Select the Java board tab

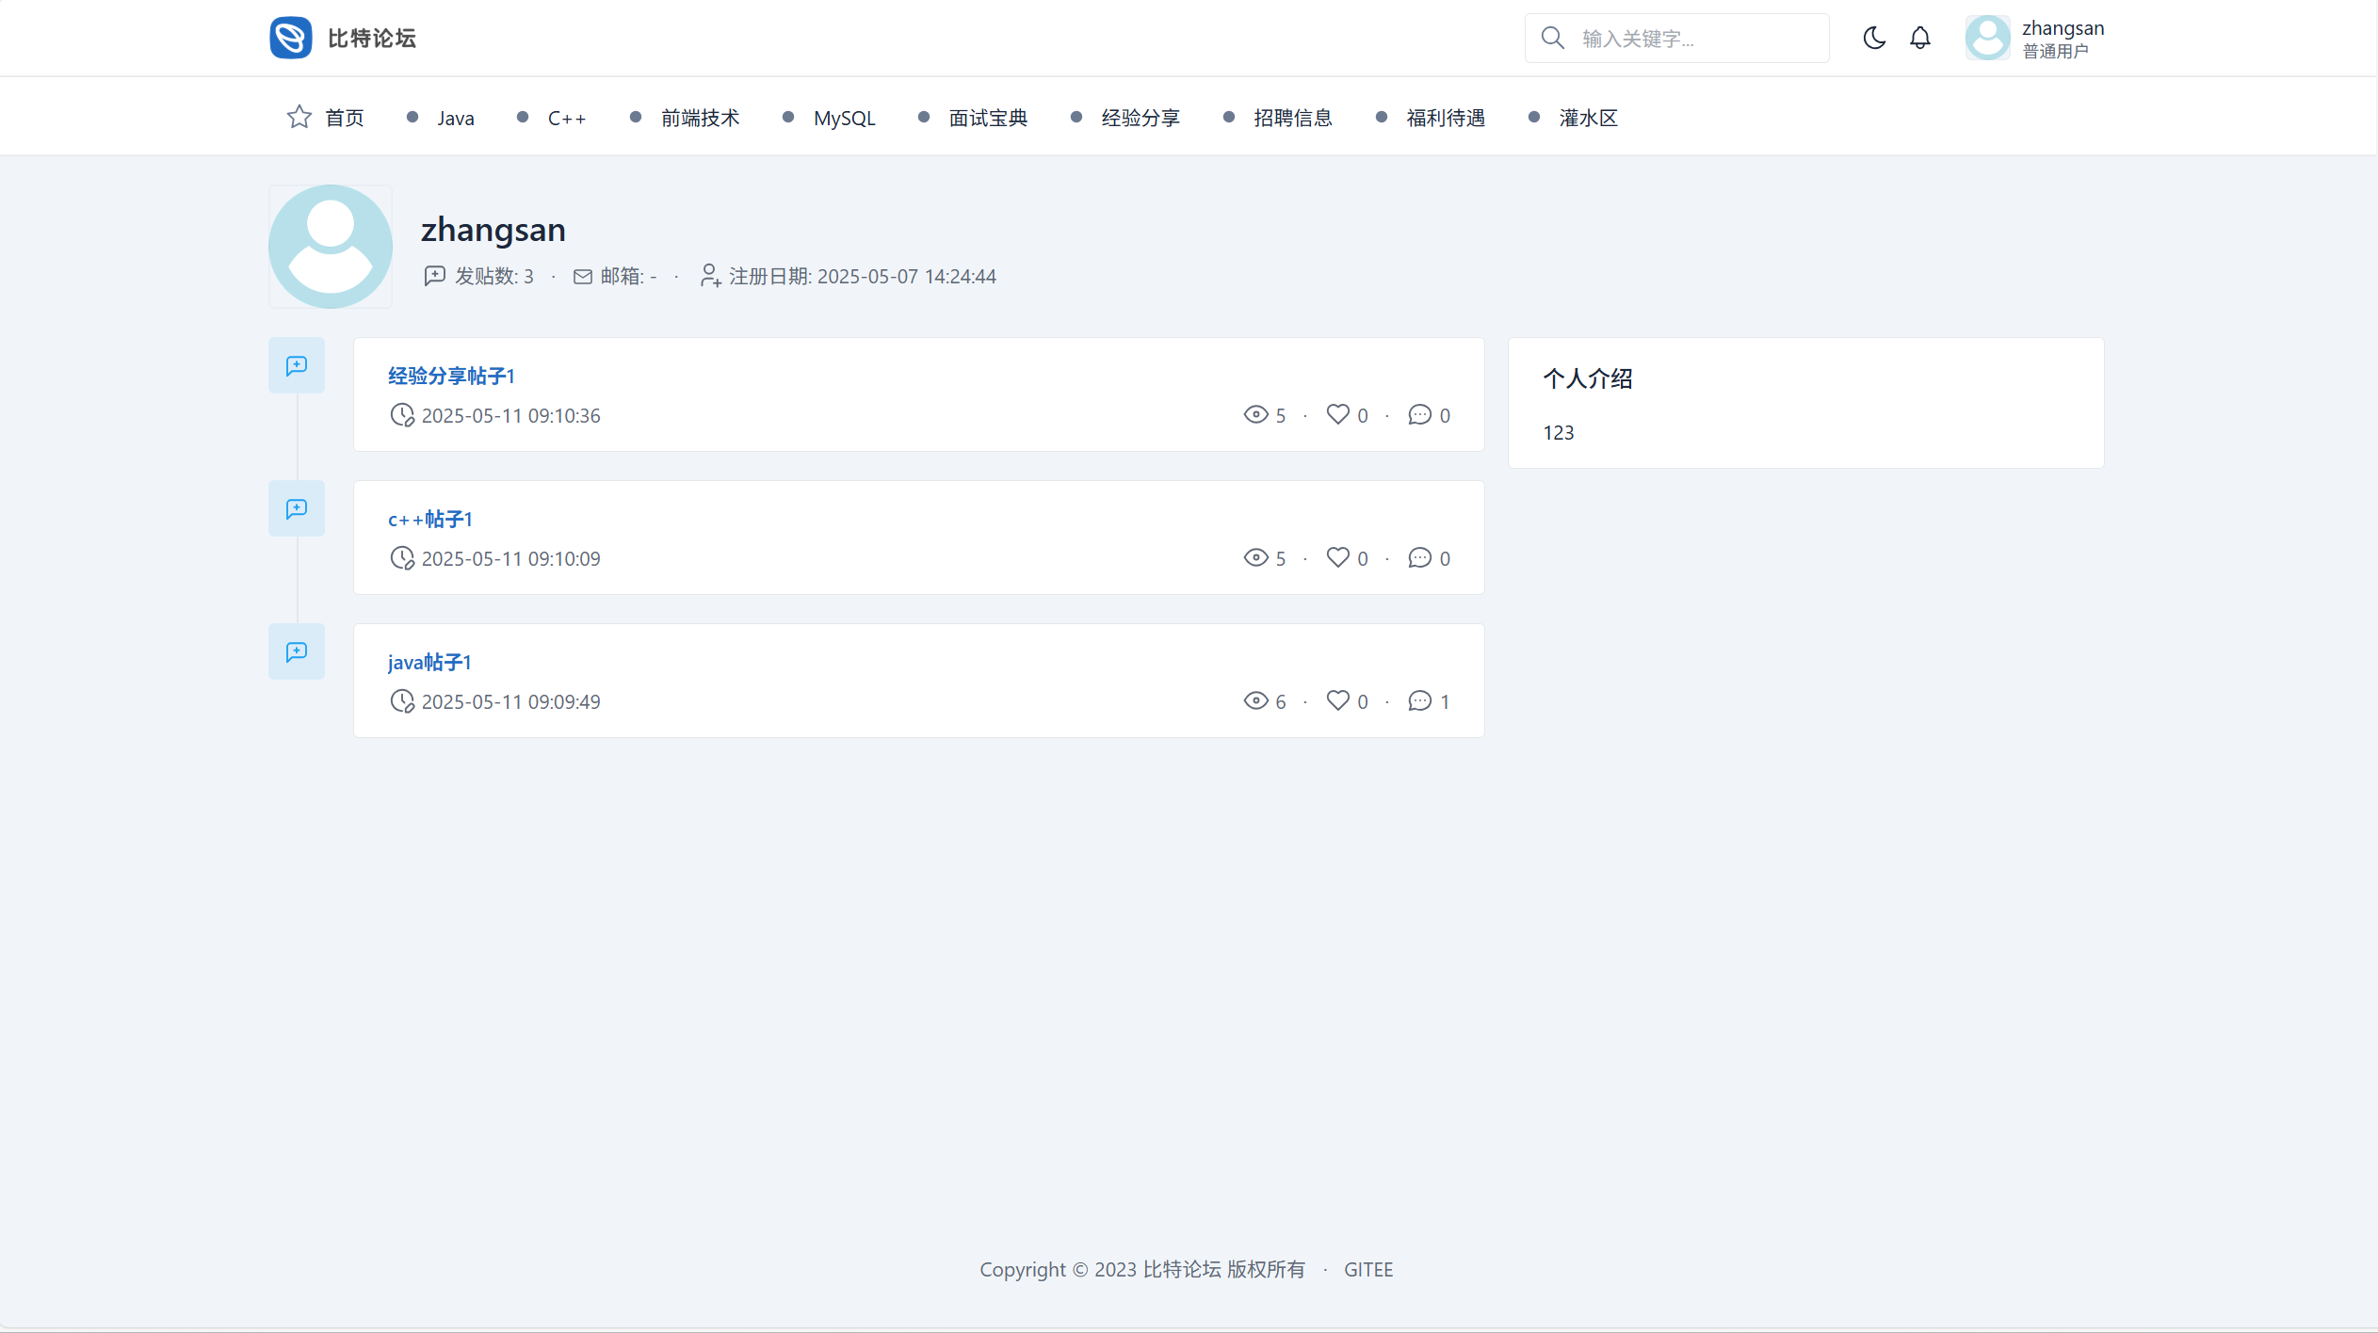point(455,118)
